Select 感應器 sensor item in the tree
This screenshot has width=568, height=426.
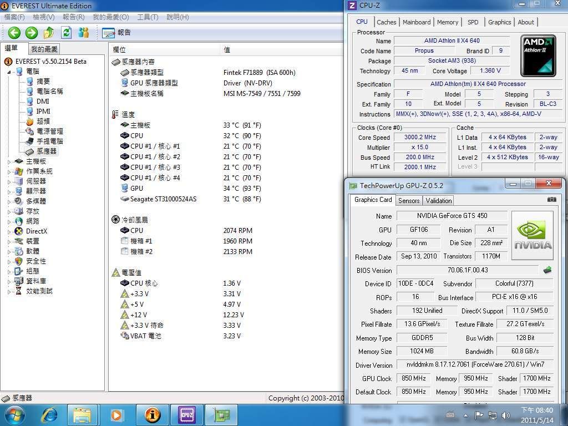pos(47,151)
